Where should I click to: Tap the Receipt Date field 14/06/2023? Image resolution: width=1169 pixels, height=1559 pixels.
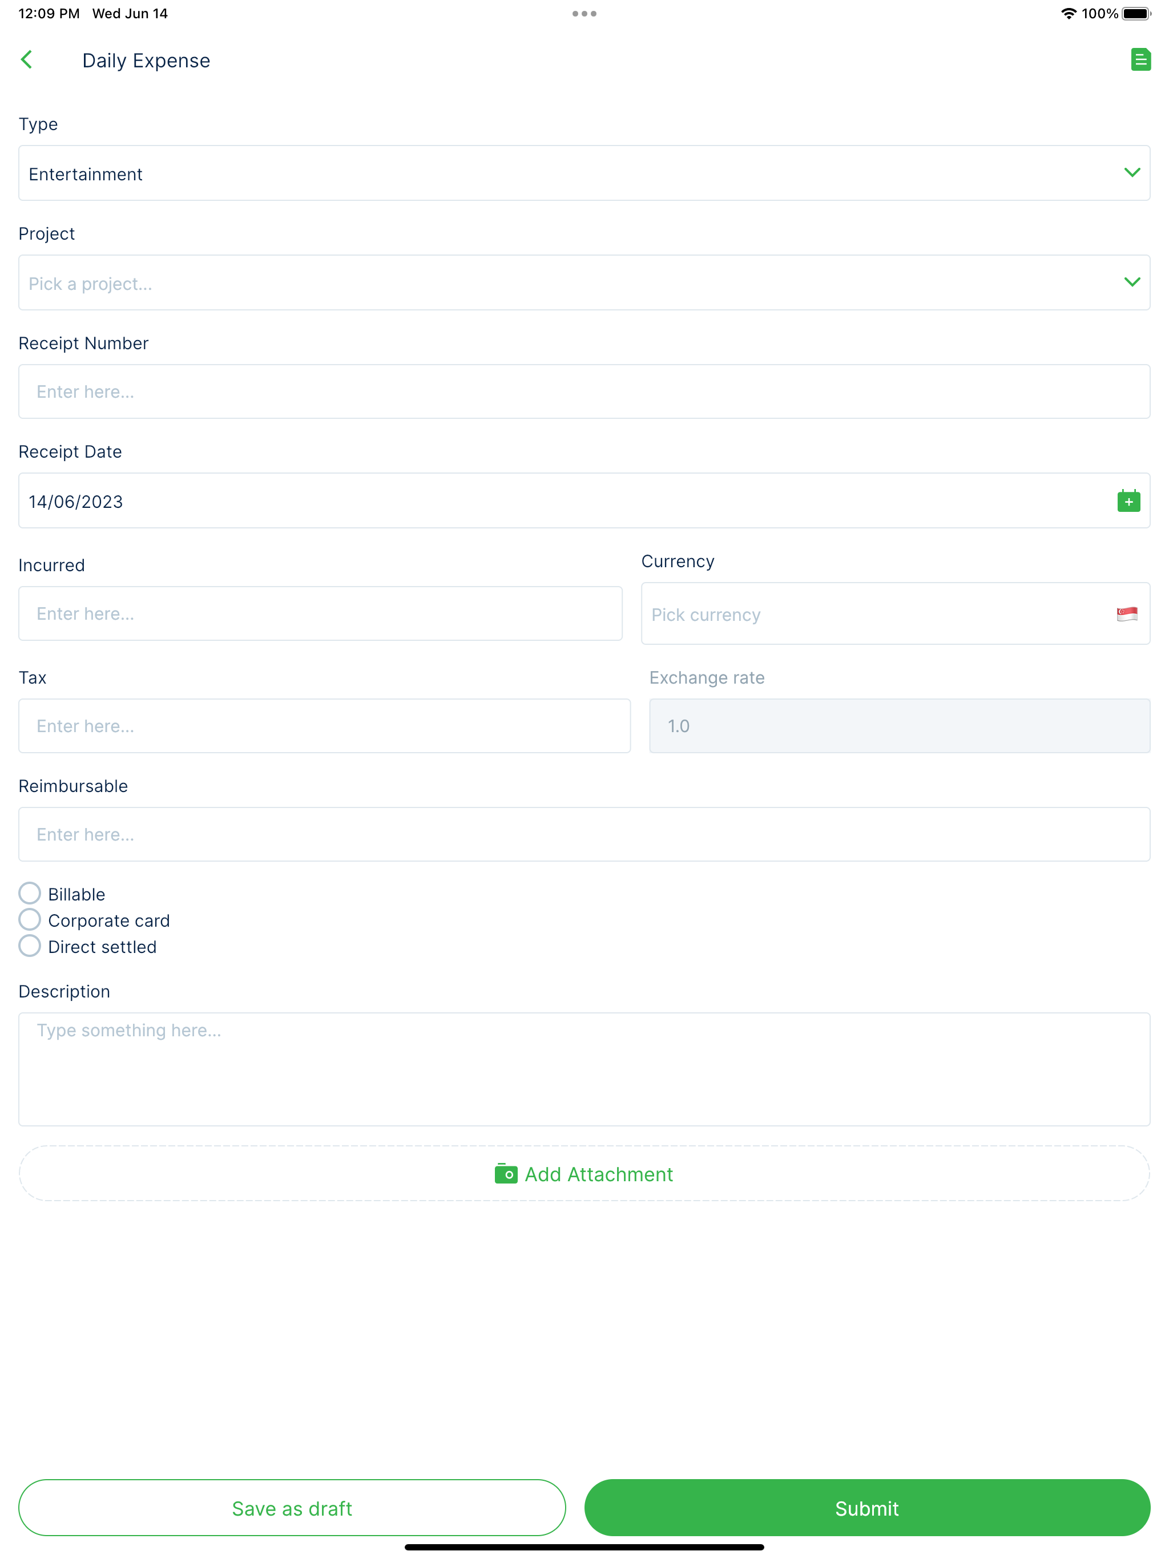(584, 500)
